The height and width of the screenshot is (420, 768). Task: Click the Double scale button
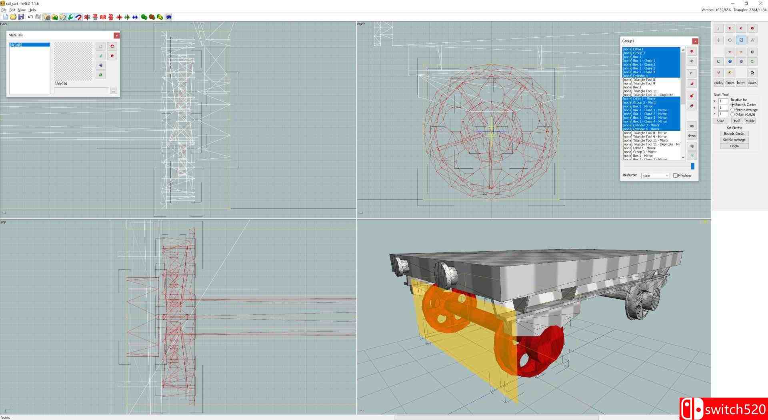pyautogui.click(x=749, y=121)
